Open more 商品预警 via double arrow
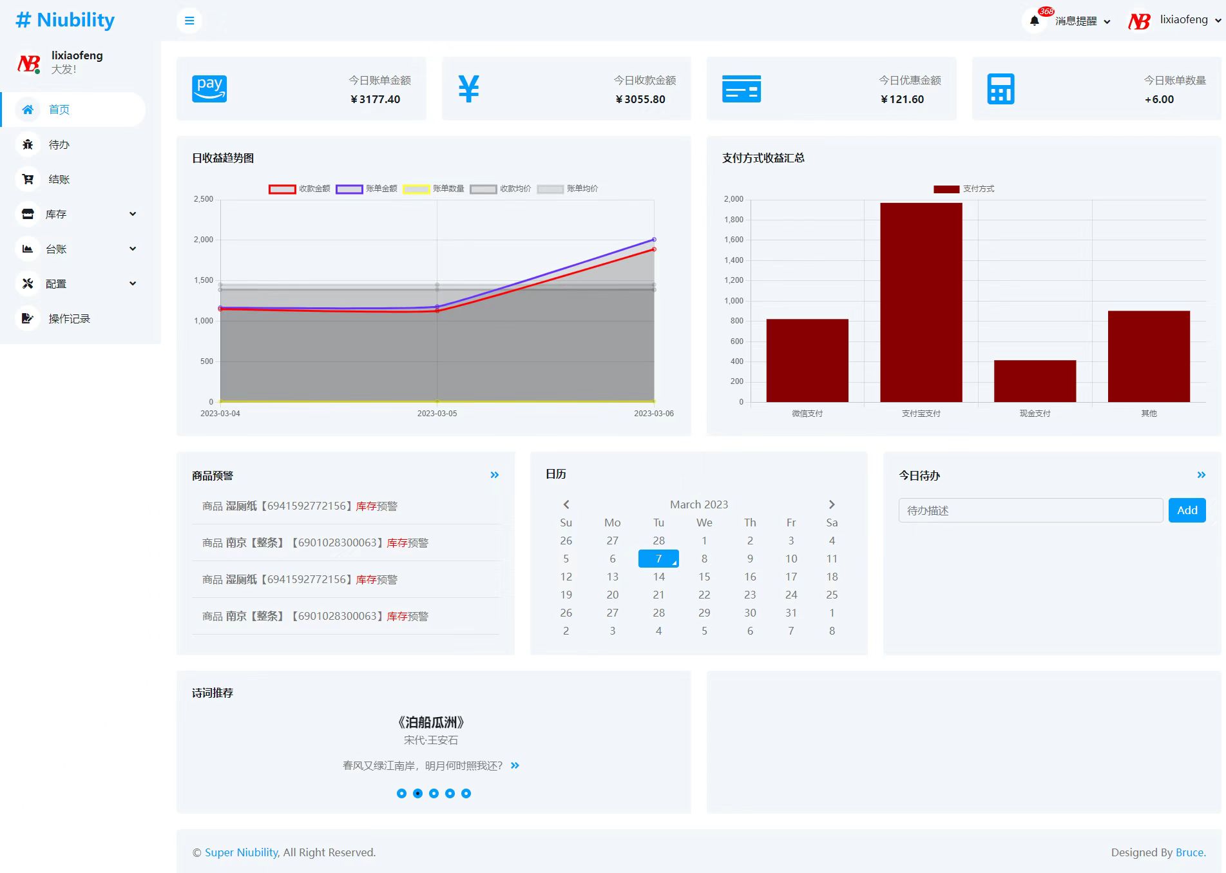Screen dimensions: 1226x873 [495, 475]
